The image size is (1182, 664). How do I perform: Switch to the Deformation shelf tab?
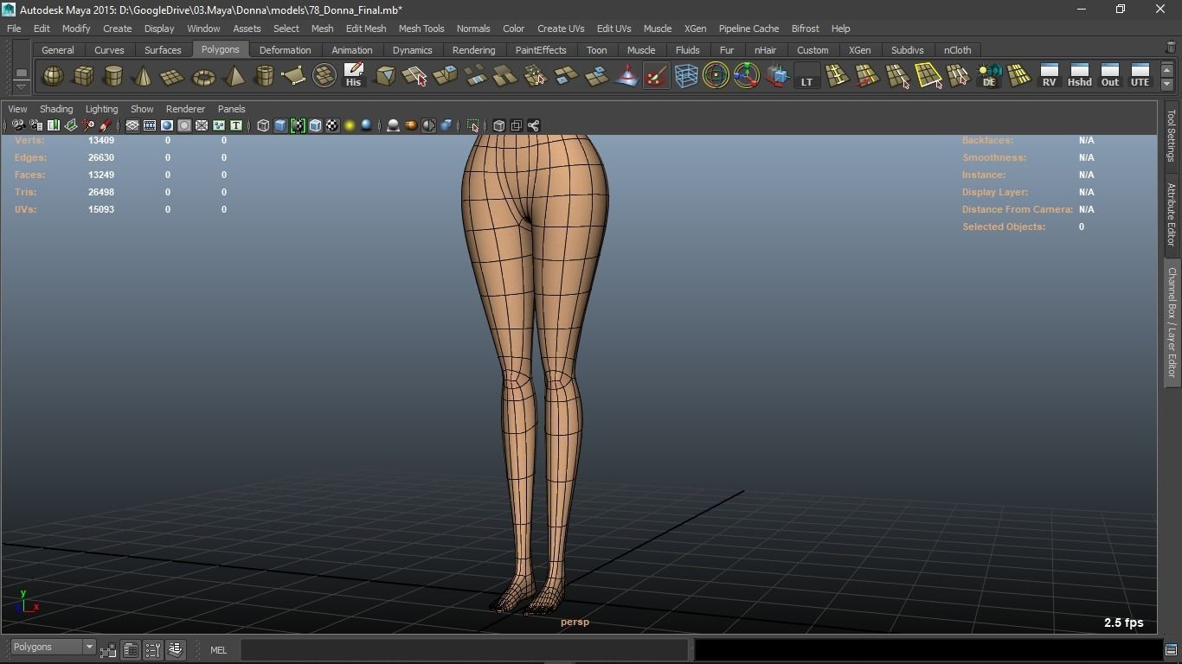pyautogui.click(x=285, y=50)
